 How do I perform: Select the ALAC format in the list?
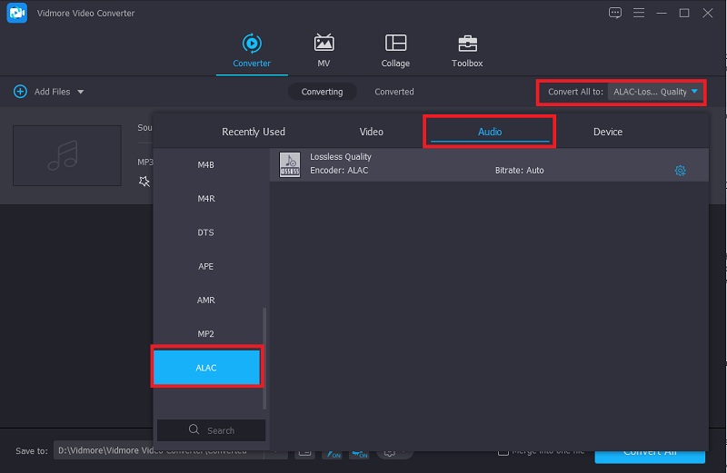click(206, 368)
